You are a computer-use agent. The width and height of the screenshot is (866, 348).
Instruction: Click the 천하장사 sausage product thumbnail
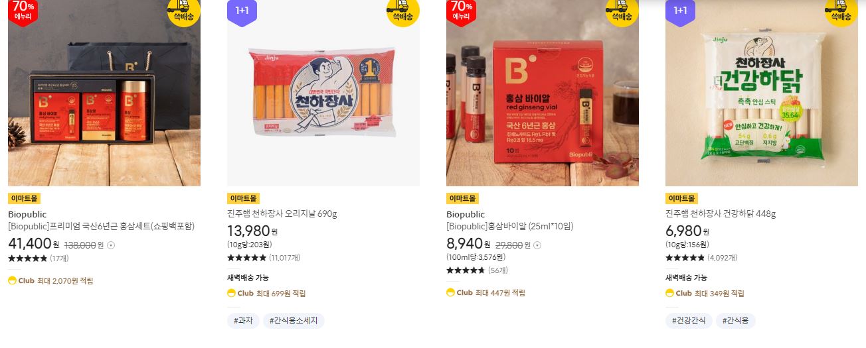(323, 93)
